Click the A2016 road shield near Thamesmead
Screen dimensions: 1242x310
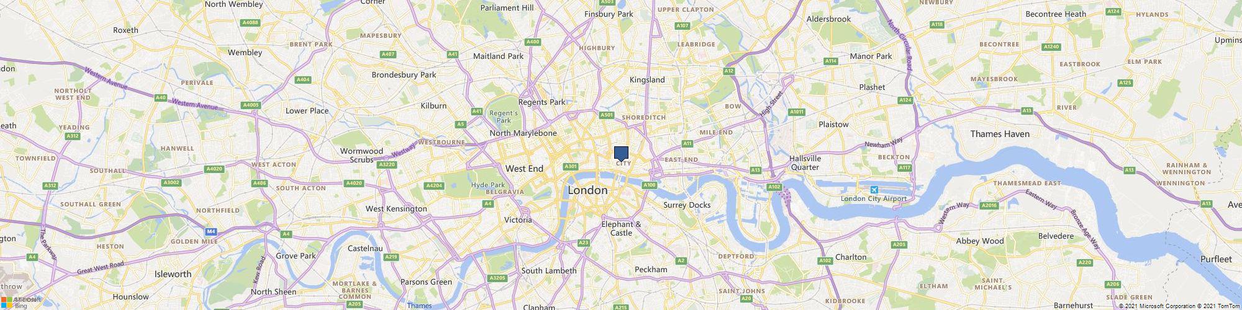click(x=989, y=205)
